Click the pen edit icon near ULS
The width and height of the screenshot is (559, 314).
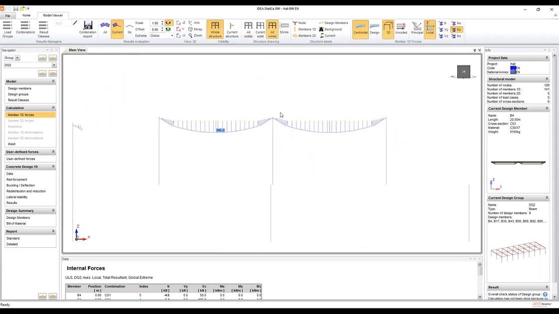[x=75, y=23]
